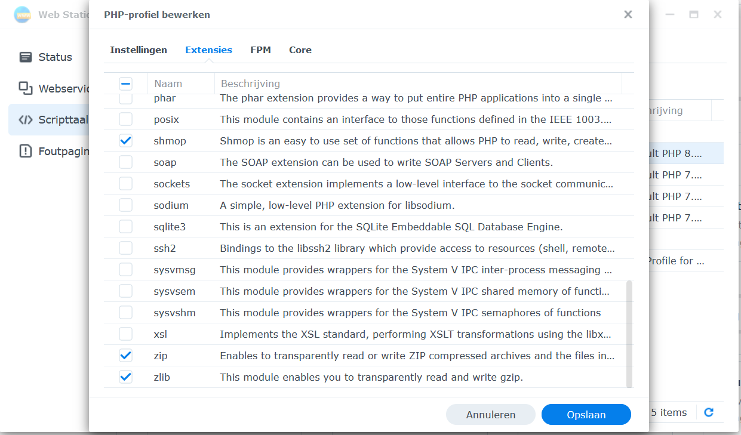
Task: Select the Webservice sidebar icon
Action: (x=26, y=88)
